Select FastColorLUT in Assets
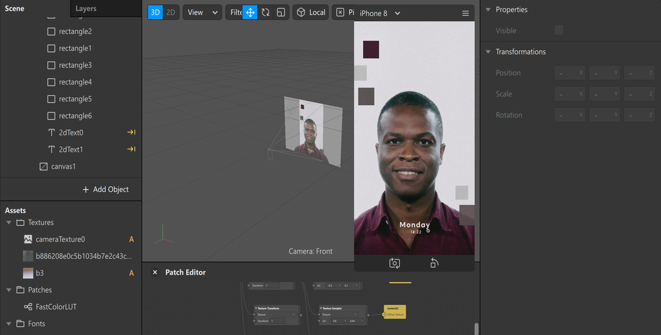The width and height of the screenshot is (661, 335). click(56, 307)
